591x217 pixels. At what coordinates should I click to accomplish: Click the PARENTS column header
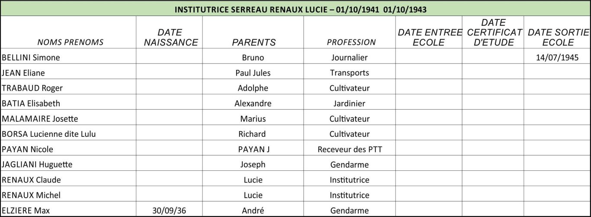254,42
